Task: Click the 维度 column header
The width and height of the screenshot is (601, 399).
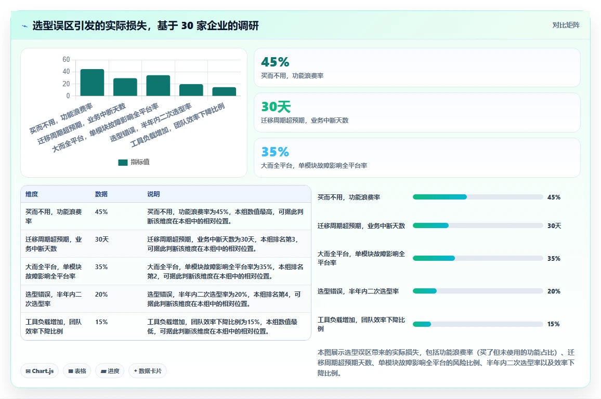Action: point(32,194)
